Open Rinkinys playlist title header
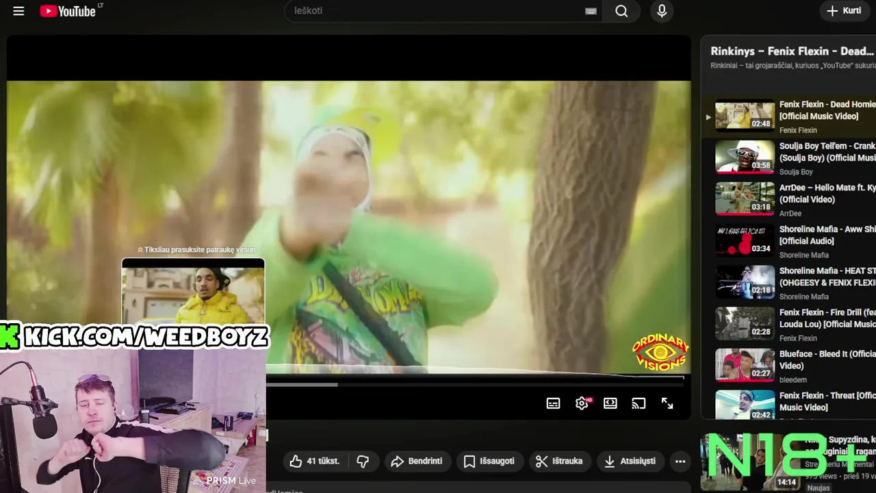 coord(792,51)
